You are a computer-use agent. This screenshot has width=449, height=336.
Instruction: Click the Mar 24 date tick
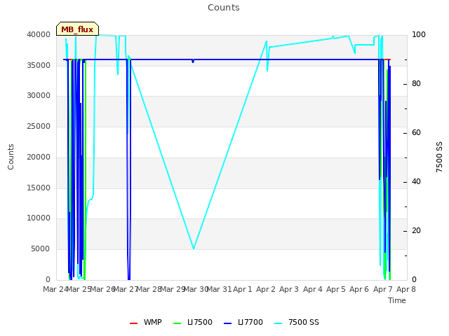55,289
